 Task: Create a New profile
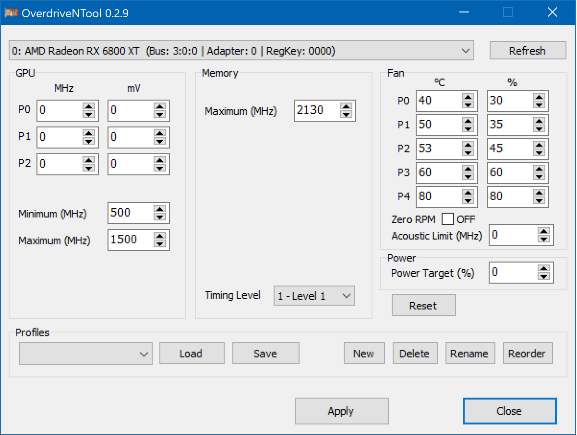click(364, 354)
